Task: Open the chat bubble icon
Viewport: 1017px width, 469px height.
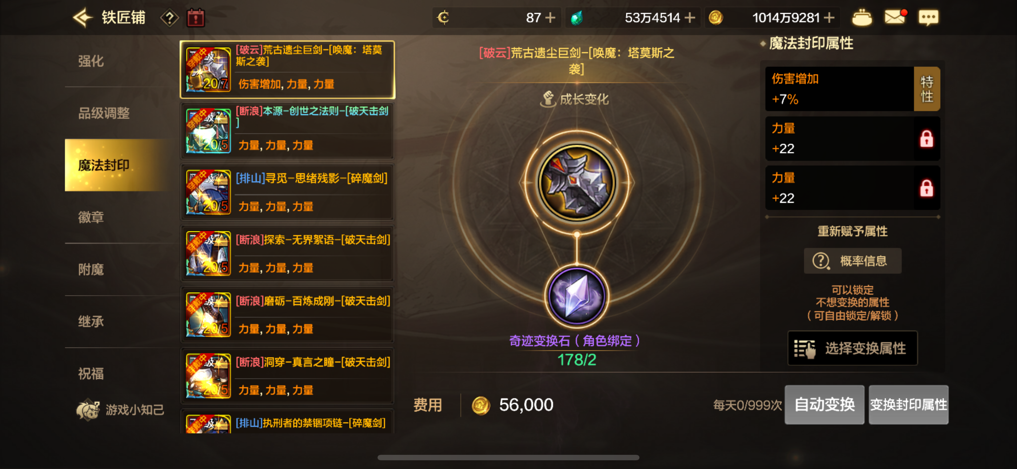Action: coord(928,17)
